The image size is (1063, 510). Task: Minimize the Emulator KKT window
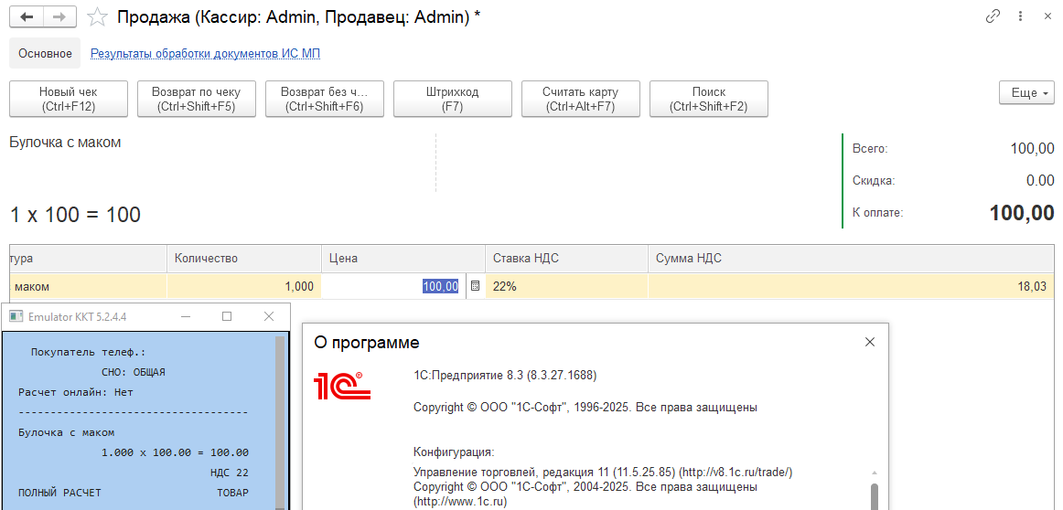[x=185, y=316]
